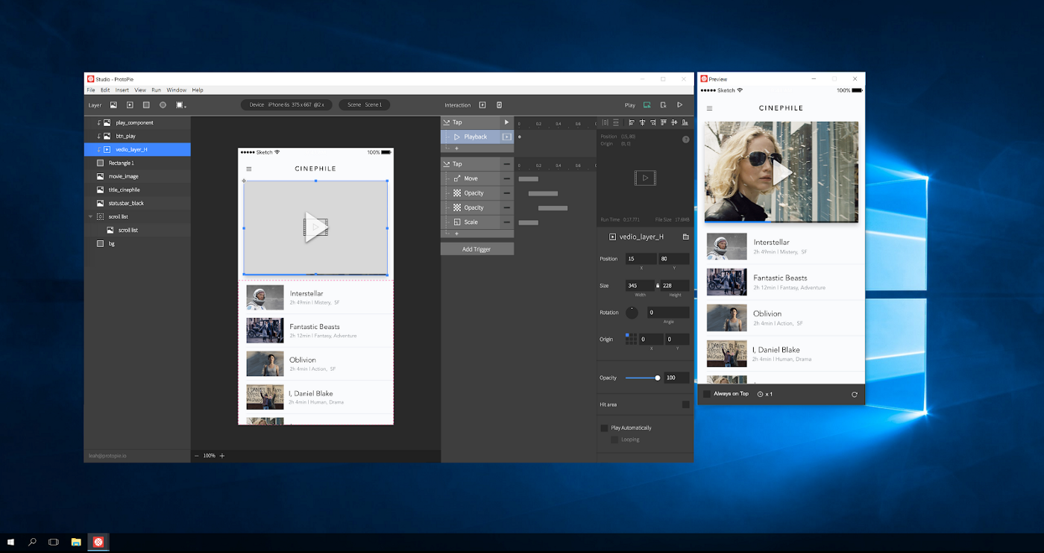The width and height of the screenshot is (1044, 553).
Task: Collapse the scroll list group in the layers
Action: pos(91,216)
